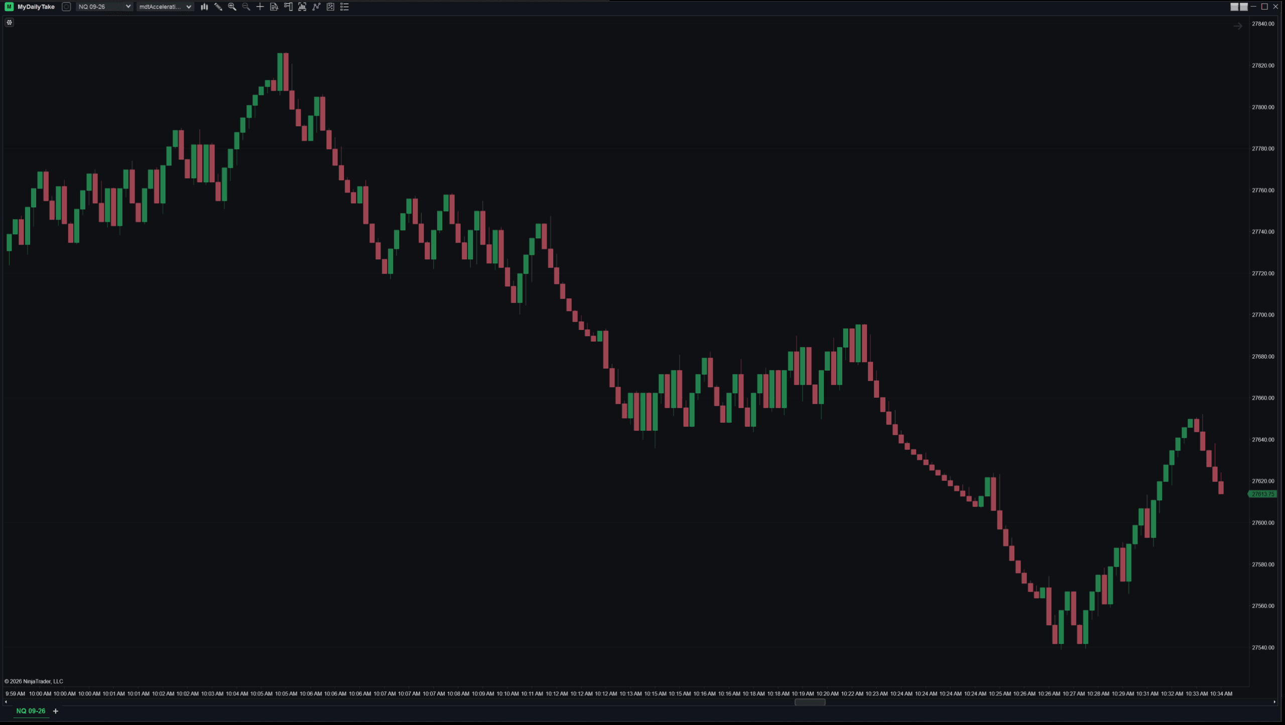1285x725 pixels.
Task: Select the NQ 09-26 chart tab
Action: (31, 711)
